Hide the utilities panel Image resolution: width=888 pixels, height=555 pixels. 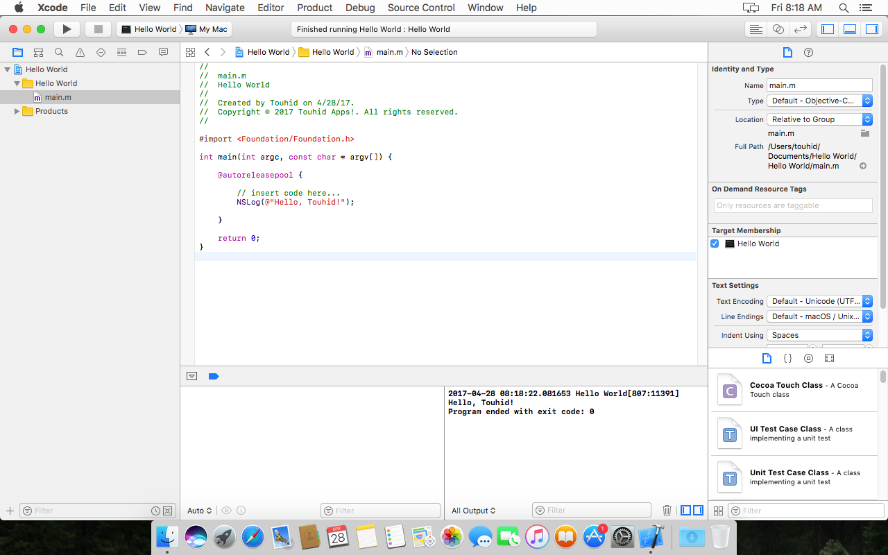(872, 29)
